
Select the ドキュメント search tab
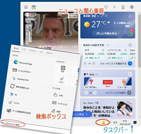[32, 51]
